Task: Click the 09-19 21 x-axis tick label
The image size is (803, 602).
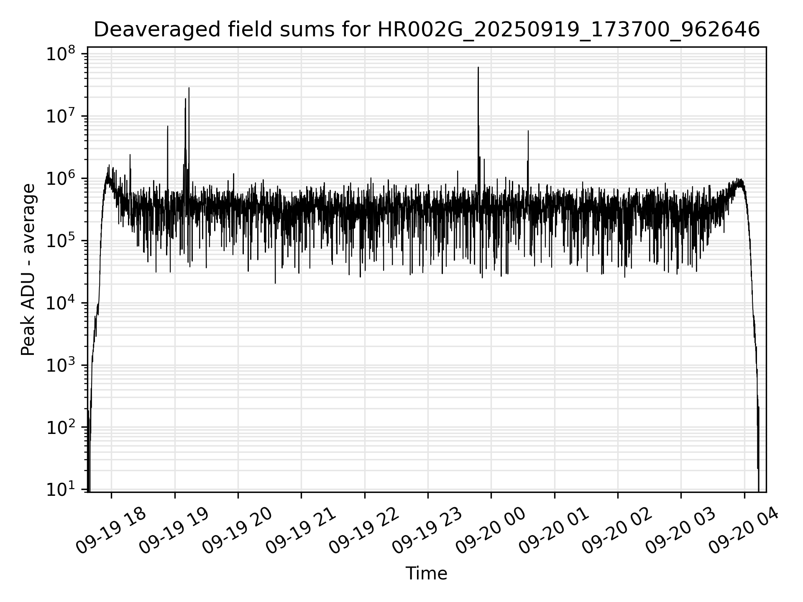Action: [x=301, y=531]
